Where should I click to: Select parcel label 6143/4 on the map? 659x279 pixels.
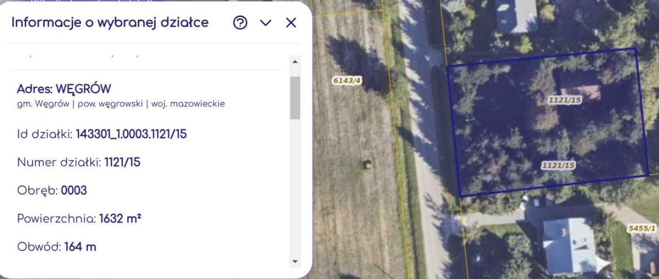(x=347, y=81)
